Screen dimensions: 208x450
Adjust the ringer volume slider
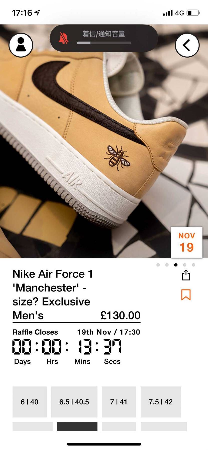coord(104,43)
